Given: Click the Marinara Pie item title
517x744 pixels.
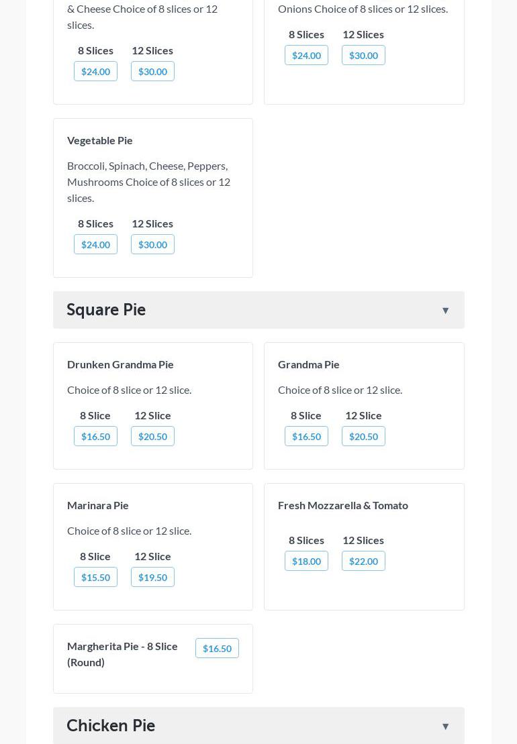Looking at the screenshot, I should 98,505.
